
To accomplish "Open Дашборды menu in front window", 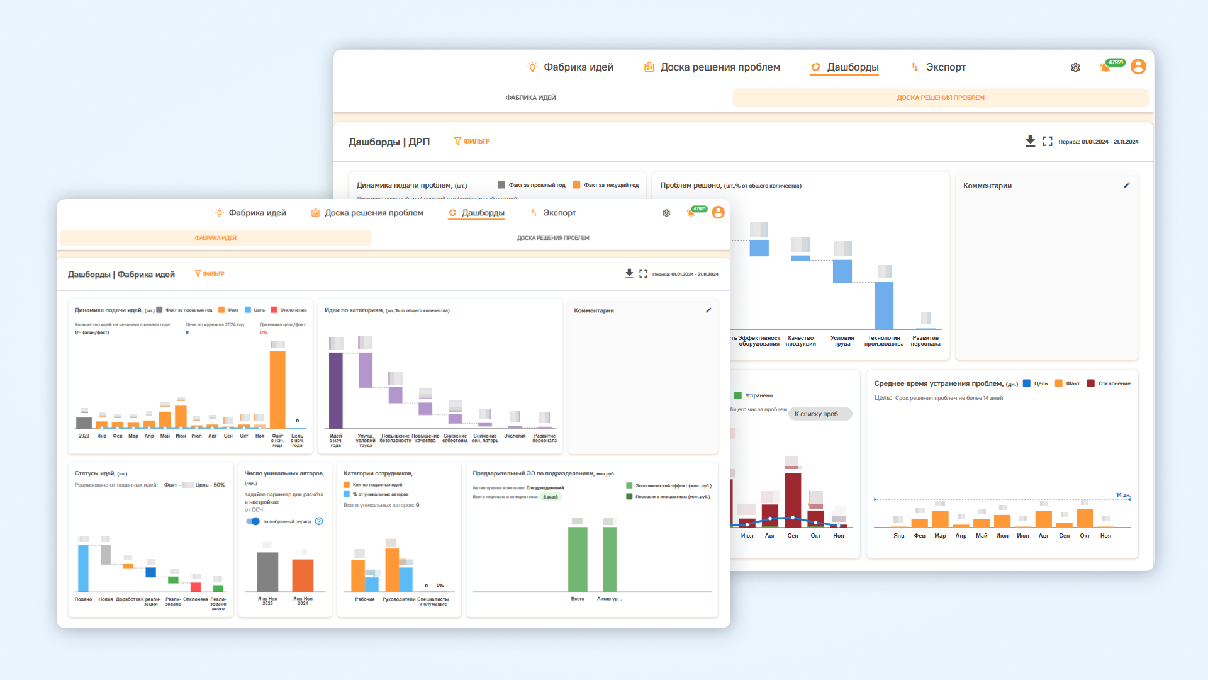I will 483,213.
